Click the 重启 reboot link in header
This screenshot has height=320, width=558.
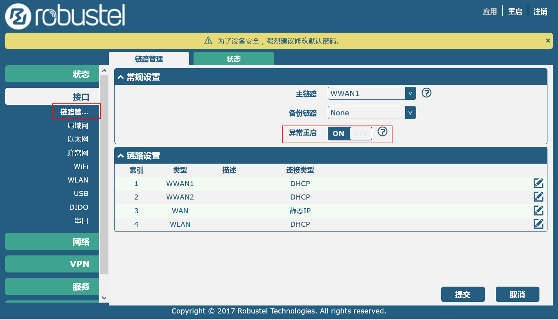[515, 12]
